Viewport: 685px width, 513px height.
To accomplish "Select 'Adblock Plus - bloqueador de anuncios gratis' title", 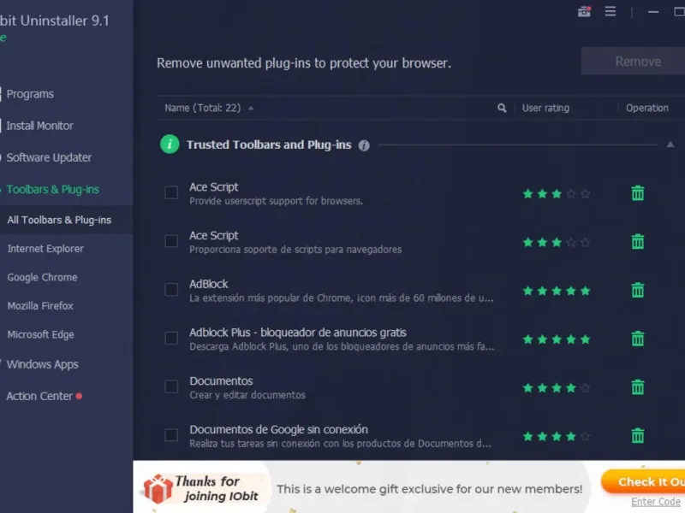I will (x=297, y=333).
